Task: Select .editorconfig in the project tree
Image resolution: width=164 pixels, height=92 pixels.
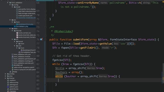Action: pyautogui.click(x=14, y=83)
